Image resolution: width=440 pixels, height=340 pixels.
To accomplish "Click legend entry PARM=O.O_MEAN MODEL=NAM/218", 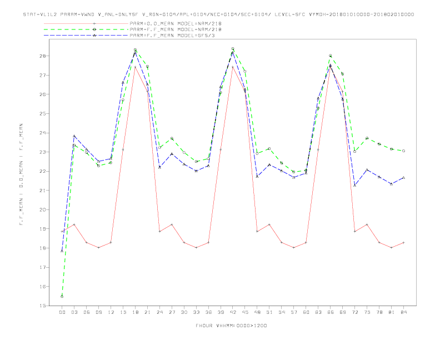I will (176, 24).
